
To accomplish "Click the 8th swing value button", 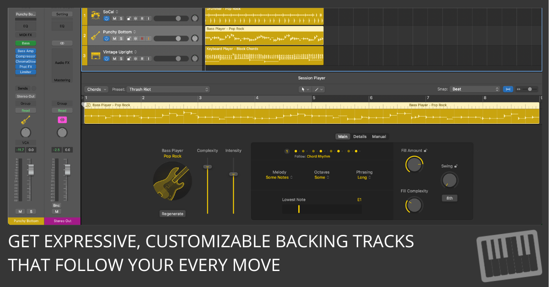I will tap(449, 198).
